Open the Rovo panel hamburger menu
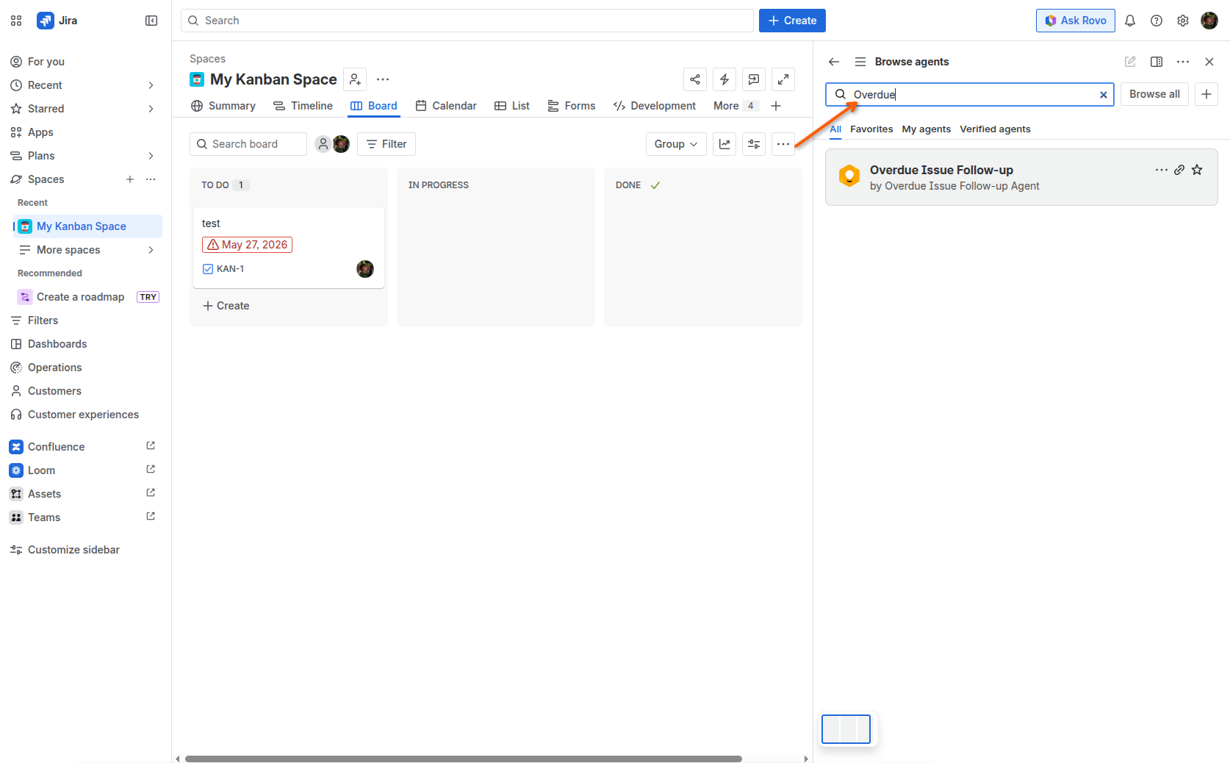1230x763 pixels. 860,62
